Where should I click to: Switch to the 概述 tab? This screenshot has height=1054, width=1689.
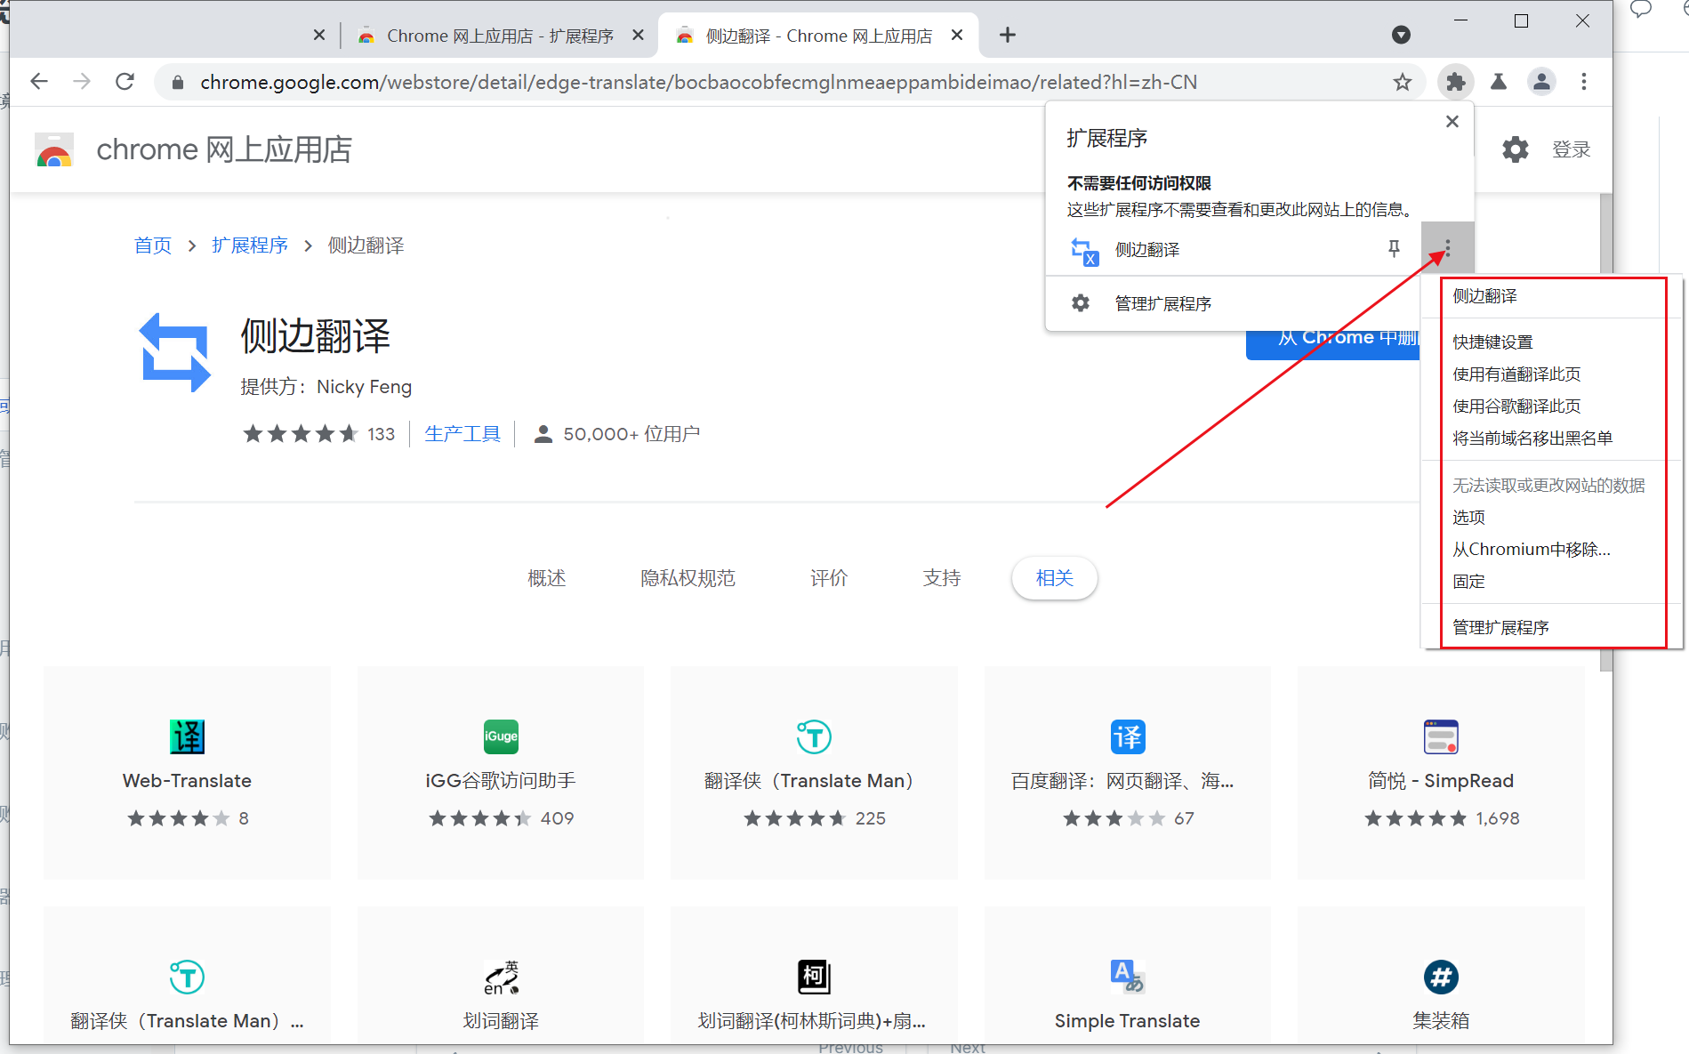[x=547, y=578]
